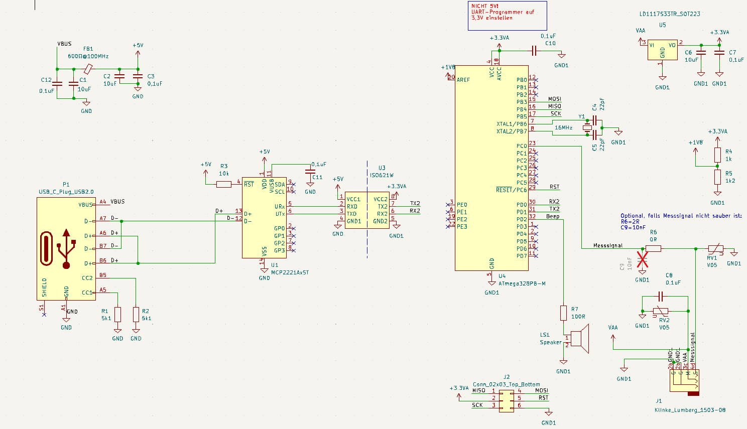Click the varistor RV1 symbol
Image resolution: width=747 pixels, height=429 pixels.
point(715,248)
